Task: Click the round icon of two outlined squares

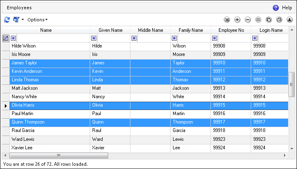Action: point(279,19)
